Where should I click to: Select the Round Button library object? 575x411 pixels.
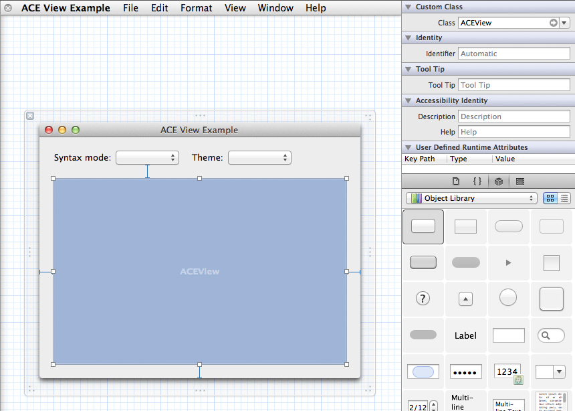[x=508, y=298]
